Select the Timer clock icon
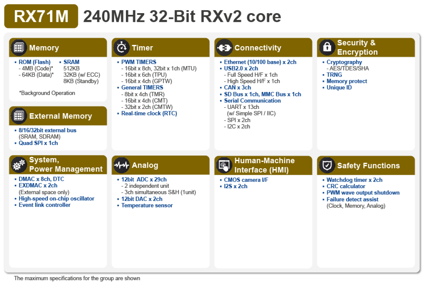424x284 pixels. pos(121,47)
